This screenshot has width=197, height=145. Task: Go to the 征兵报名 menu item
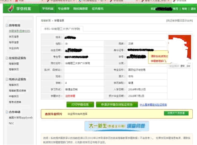tap(98, 9)
